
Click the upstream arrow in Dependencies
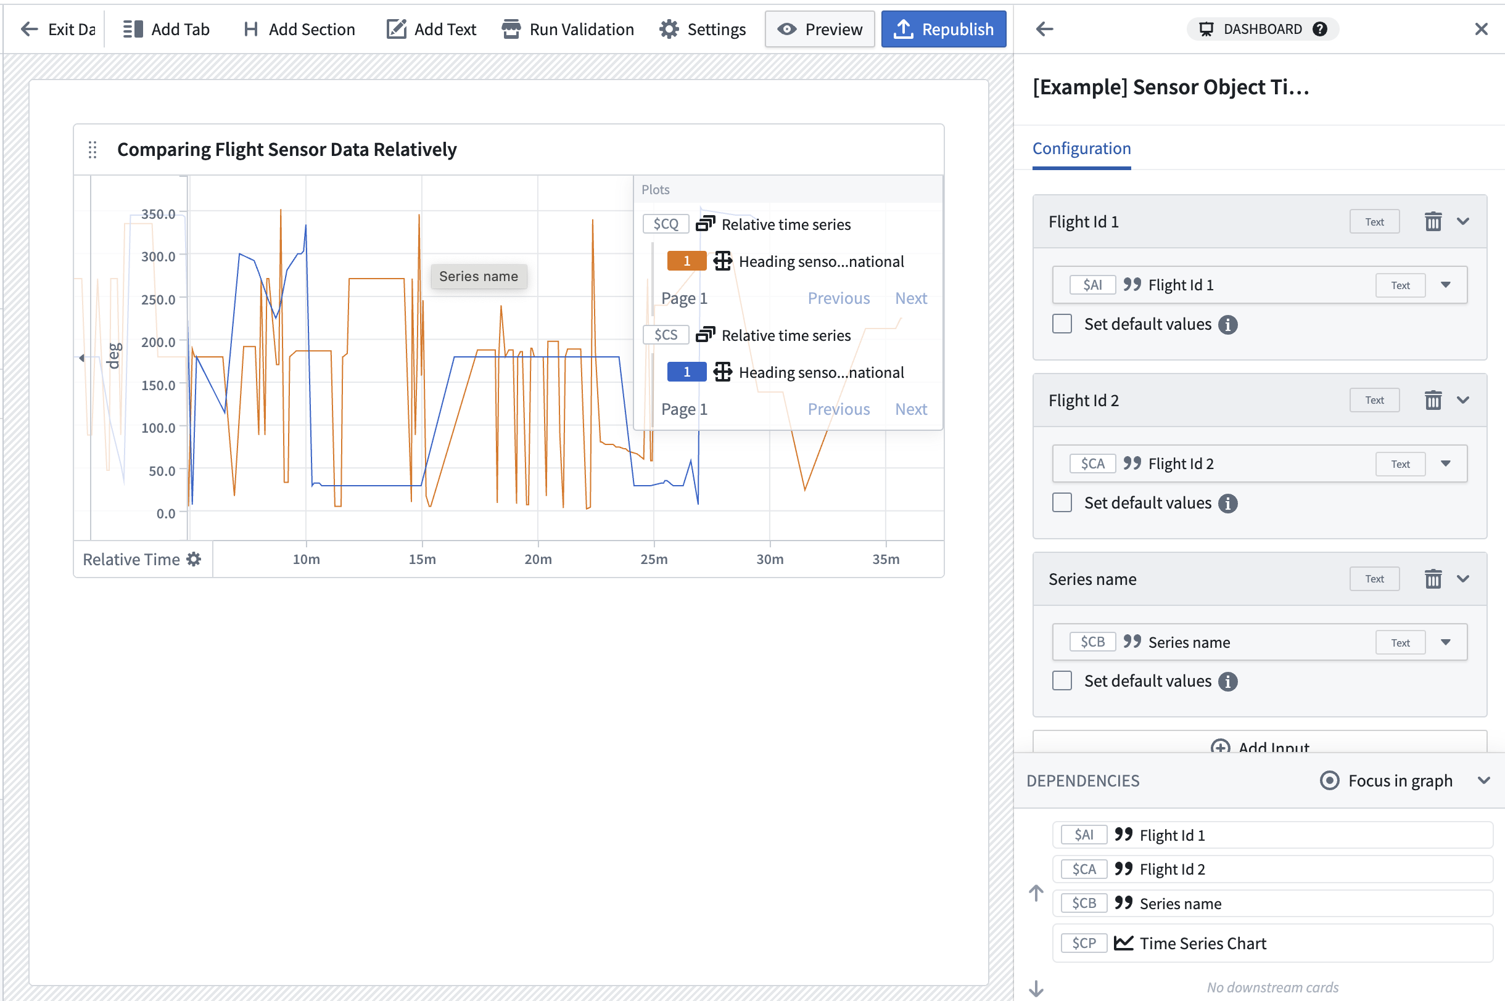pyautogui.click(x=1036, y=893)
